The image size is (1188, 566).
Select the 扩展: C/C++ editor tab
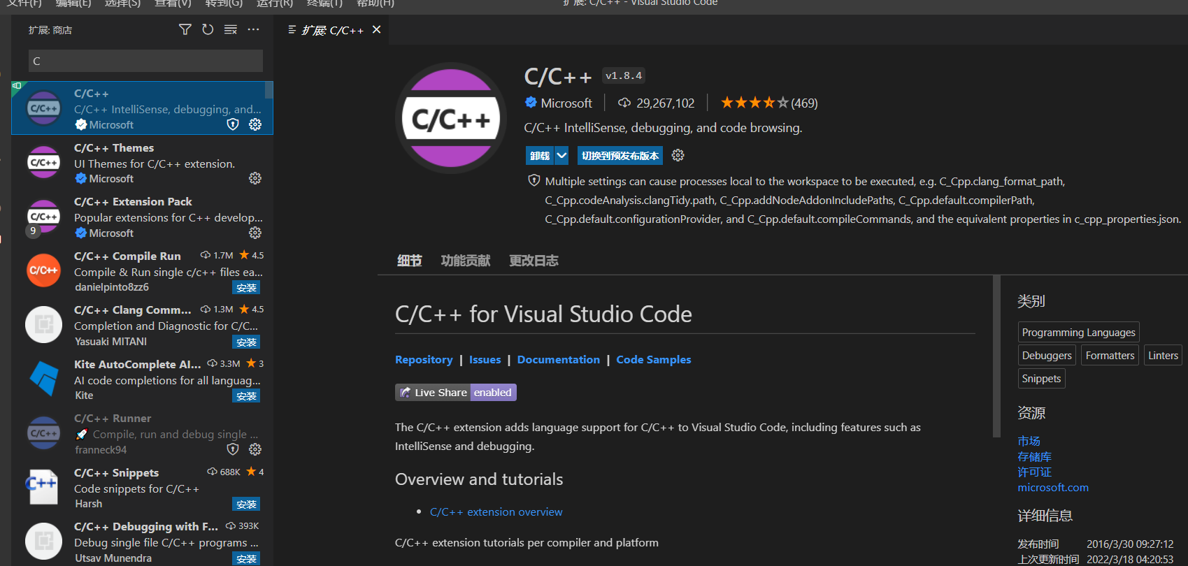pyautogui.click(x=333, y=30)
